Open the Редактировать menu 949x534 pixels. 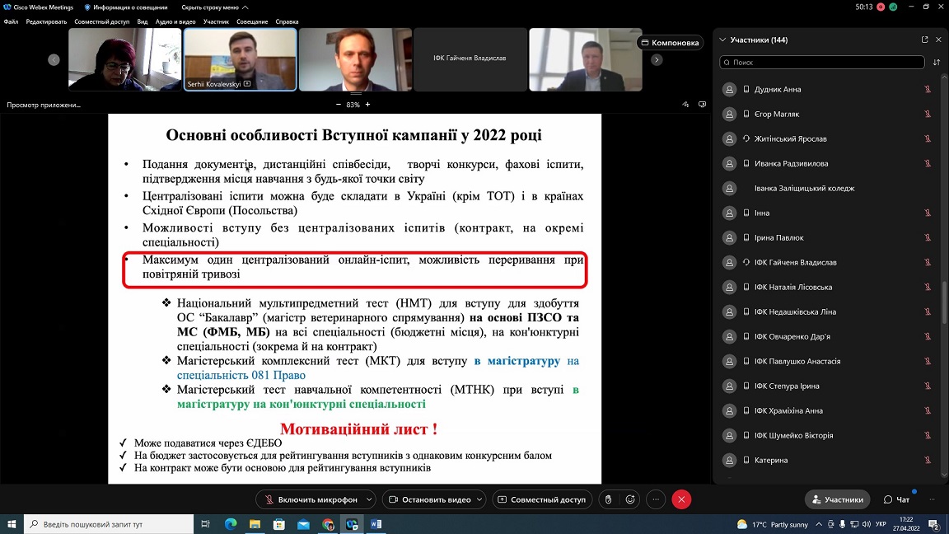47,21
